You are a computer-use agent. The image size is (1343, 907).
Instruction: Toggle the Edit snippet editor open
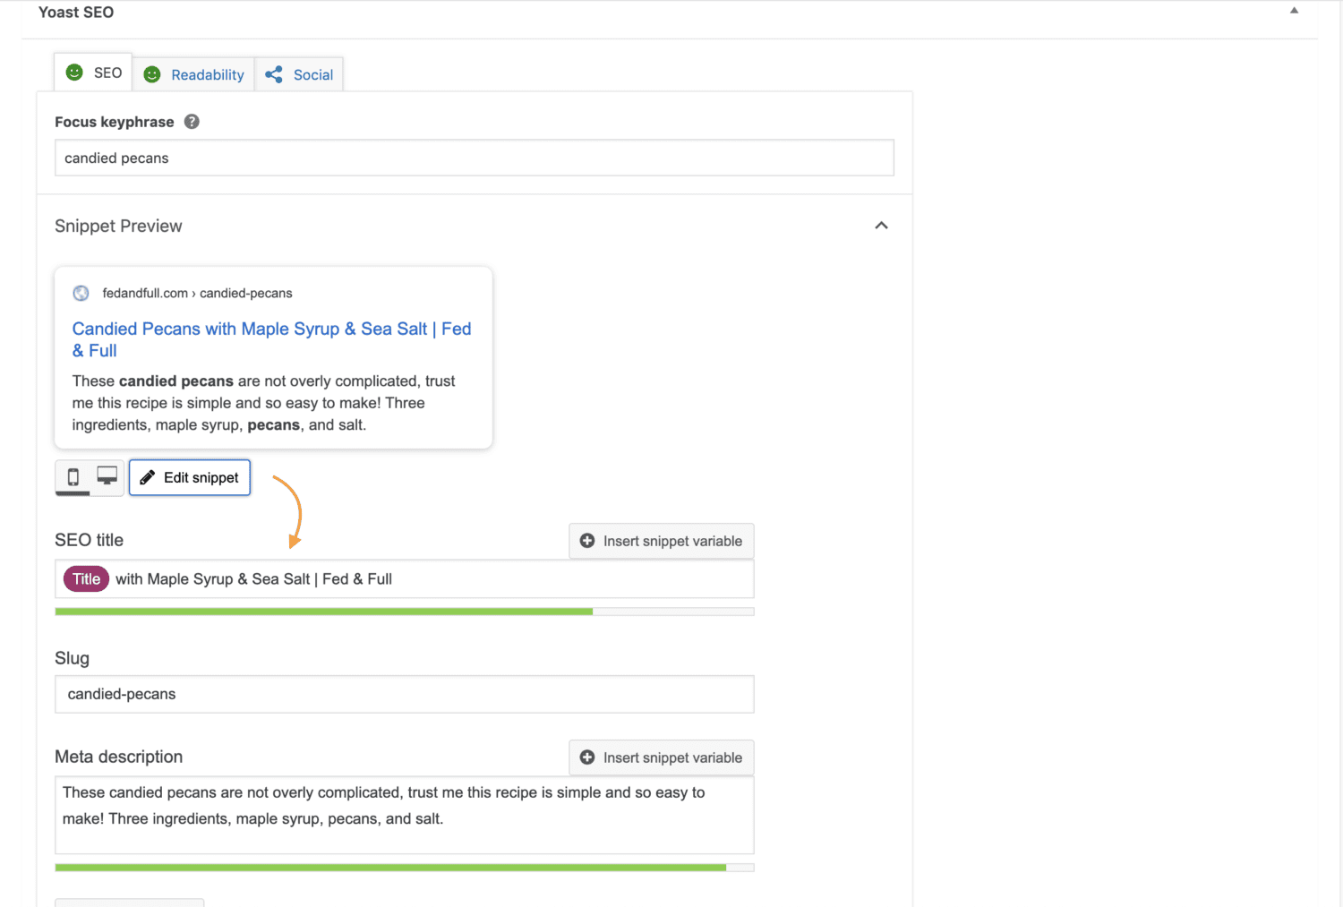point(189,477)
